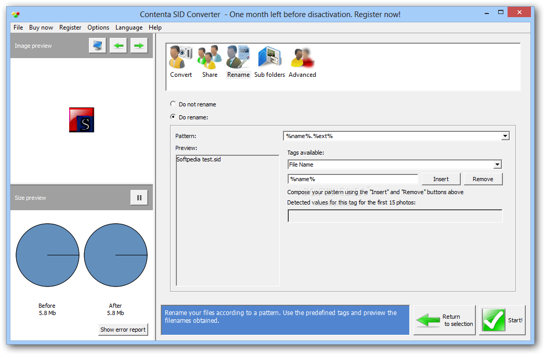
Task: Open the Help menu
Action: point(155,28)
